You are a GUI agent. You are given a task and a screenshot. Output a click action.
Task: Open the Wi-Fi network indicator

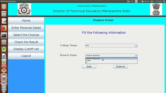coord(132,2)
